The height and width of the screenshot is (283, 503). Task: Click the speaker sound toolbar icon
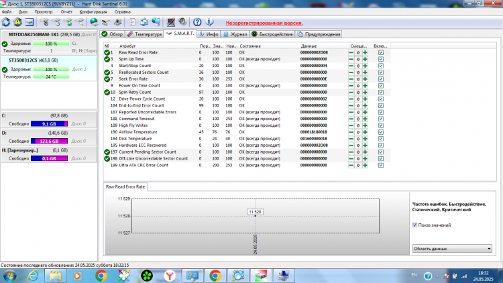click(182, 22)
